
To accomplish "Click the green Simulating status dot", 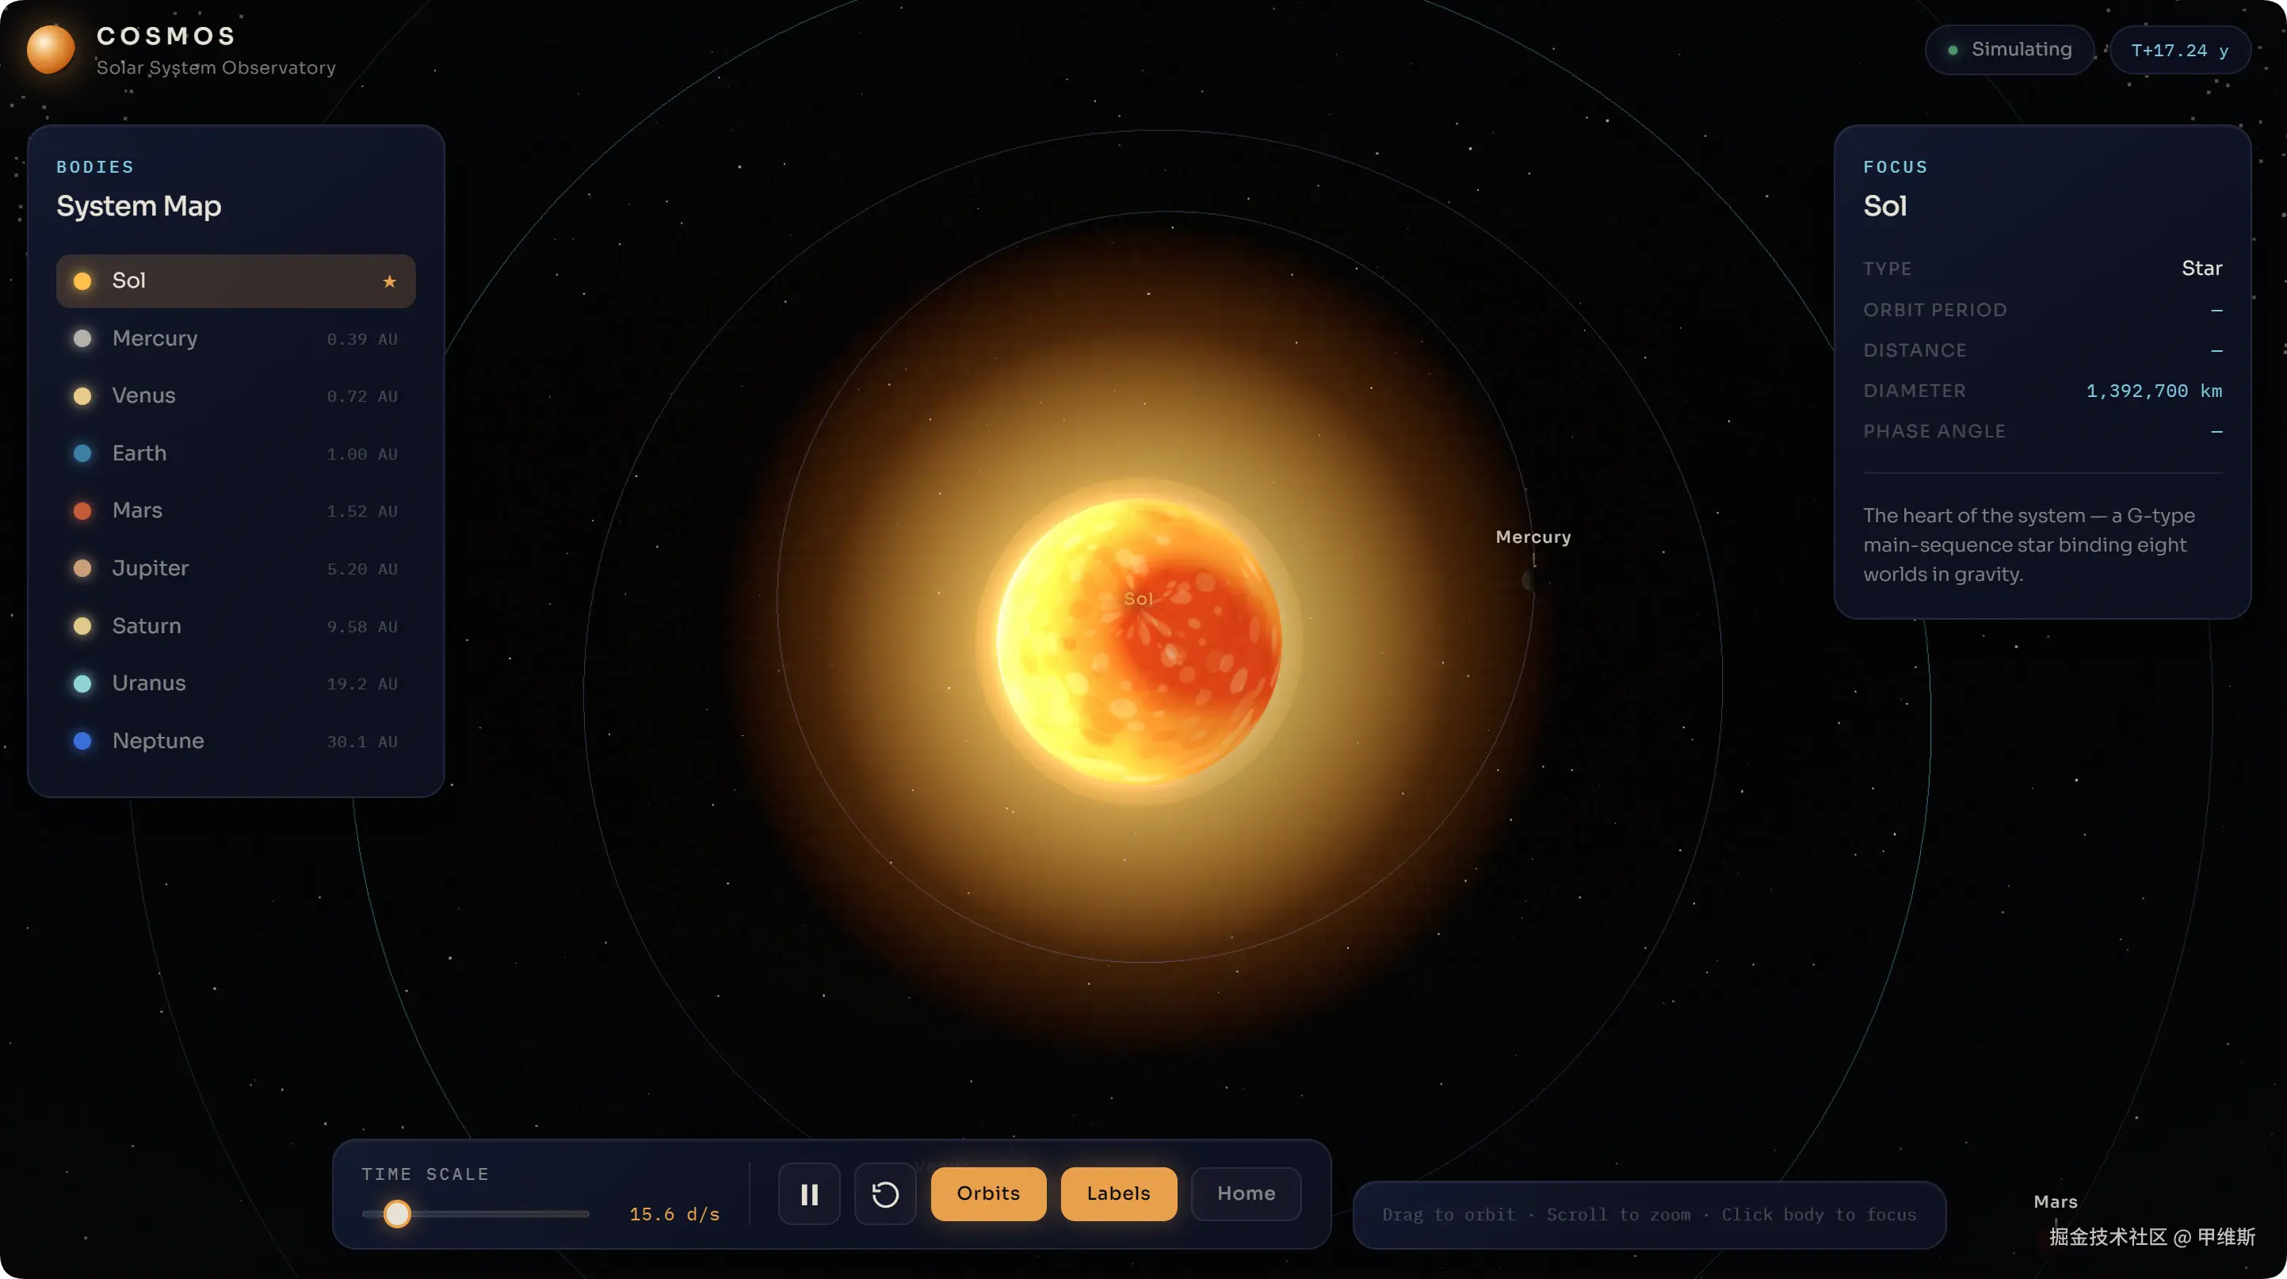I will [1953, 50].
